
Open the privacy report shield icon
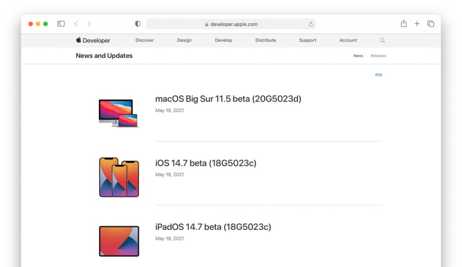pos(138,24)
